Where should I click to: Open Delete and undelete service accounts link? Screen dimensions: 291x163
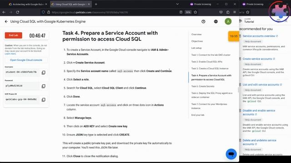[259, 142]
